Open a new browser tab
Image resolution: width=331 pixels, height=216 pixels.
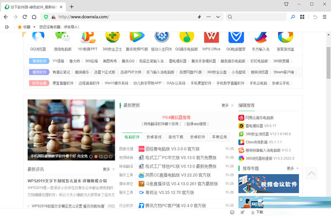point(72,7)
